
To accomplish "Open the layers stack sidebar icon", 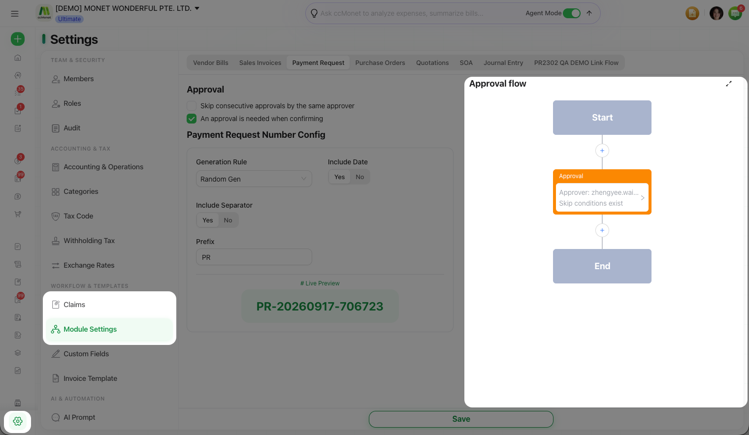I will coord(18,353).
